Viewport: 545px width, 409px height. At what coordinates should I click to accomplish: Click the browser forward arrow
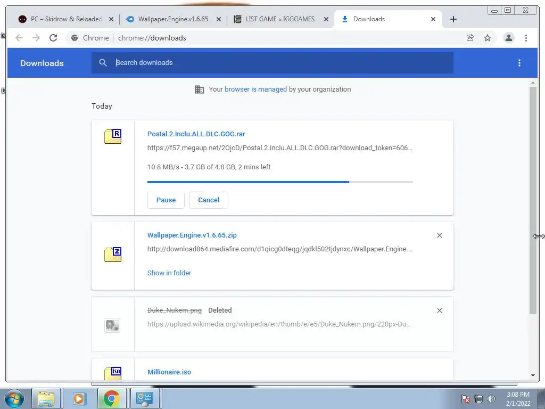36,38
